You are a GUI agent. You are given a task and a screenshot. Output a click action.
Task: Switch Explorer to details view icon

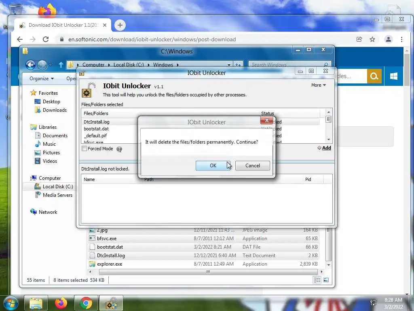(x=317, y=280)
